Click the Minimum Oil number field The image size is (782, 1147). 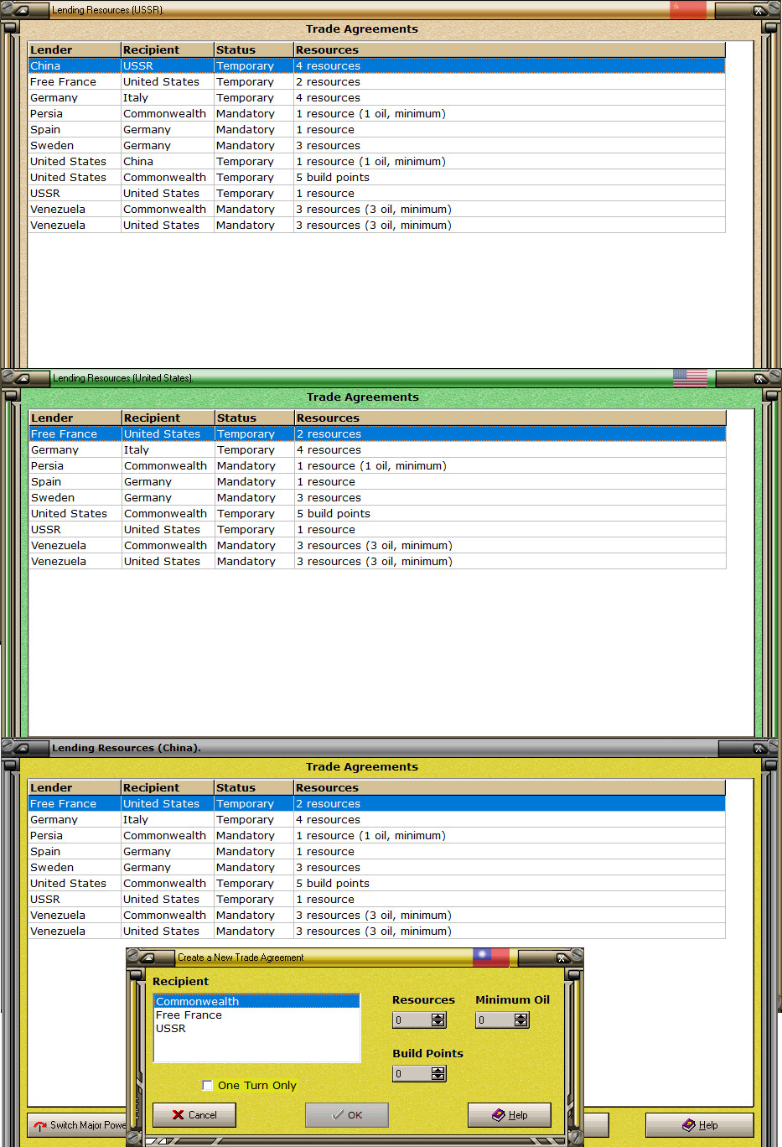click(x=495, y=1020)
